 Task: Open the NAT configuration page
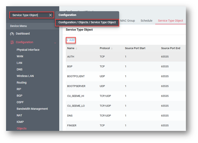[20, 115]
